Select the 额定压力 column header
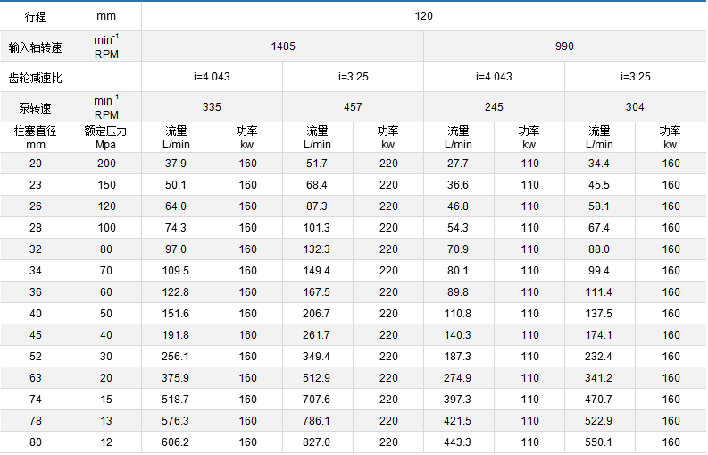708x455 pixels. (x=106, y=138)
